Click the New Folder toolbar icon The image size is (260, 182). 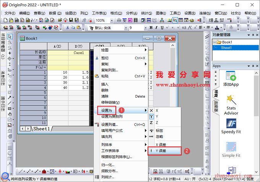point(11,20)
